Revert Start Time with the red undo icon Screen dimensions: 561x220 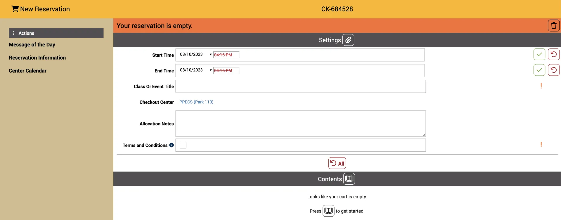[553, 54]
